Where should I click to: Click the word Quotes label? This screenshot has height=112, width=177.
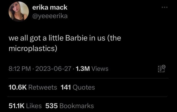pyautogui.click(x=84, y=87)
